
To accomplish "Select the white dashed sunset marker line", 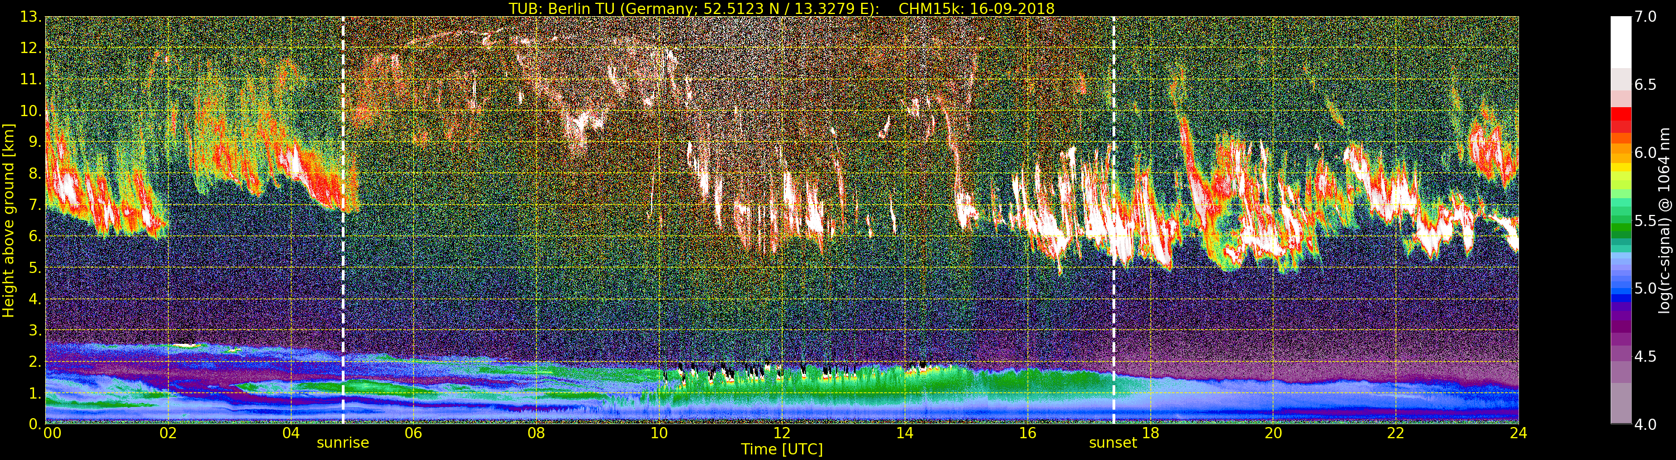I will (1114, 220).
